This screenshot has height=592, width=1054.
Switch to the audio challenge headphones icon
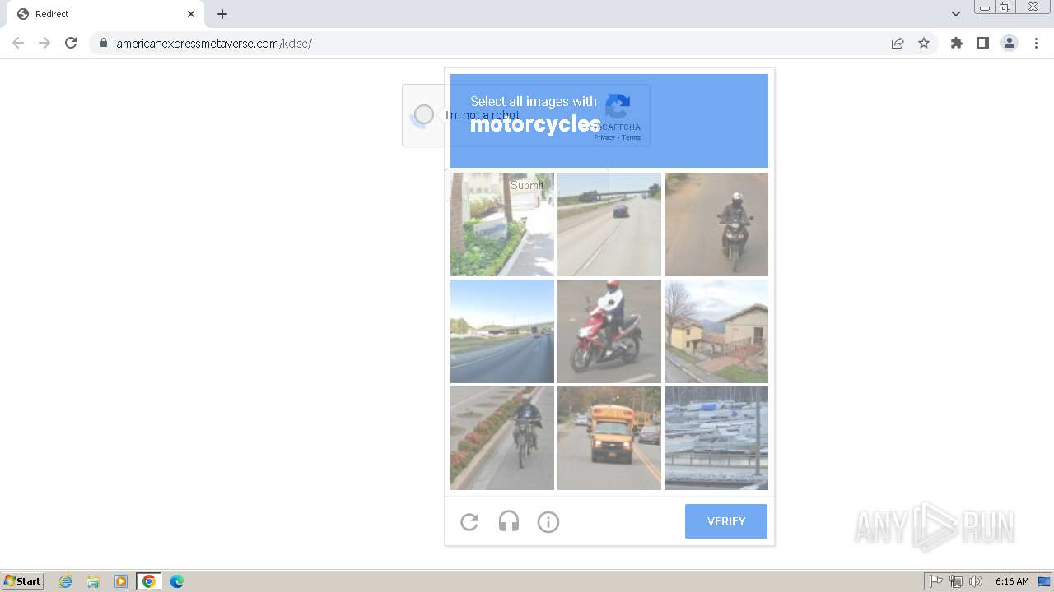tap(509, 521)
